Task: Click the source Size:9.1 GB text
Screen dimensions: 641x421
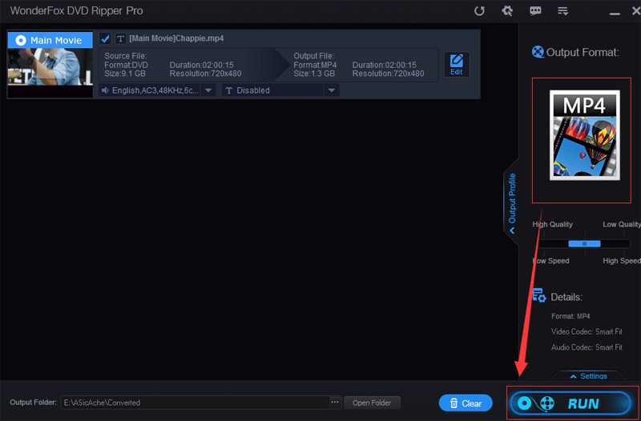Action: click(125, 74)
